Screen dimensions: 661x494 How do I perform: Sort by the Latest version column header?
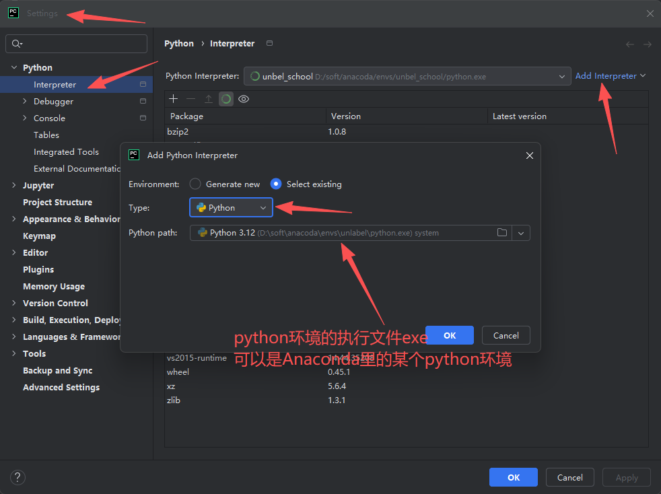(568, 116)
